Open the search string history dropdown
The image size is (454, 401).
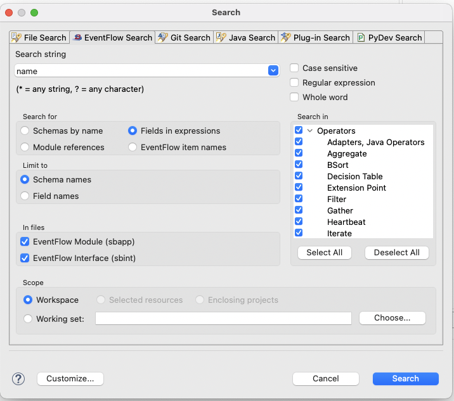[x=273, y=71]
